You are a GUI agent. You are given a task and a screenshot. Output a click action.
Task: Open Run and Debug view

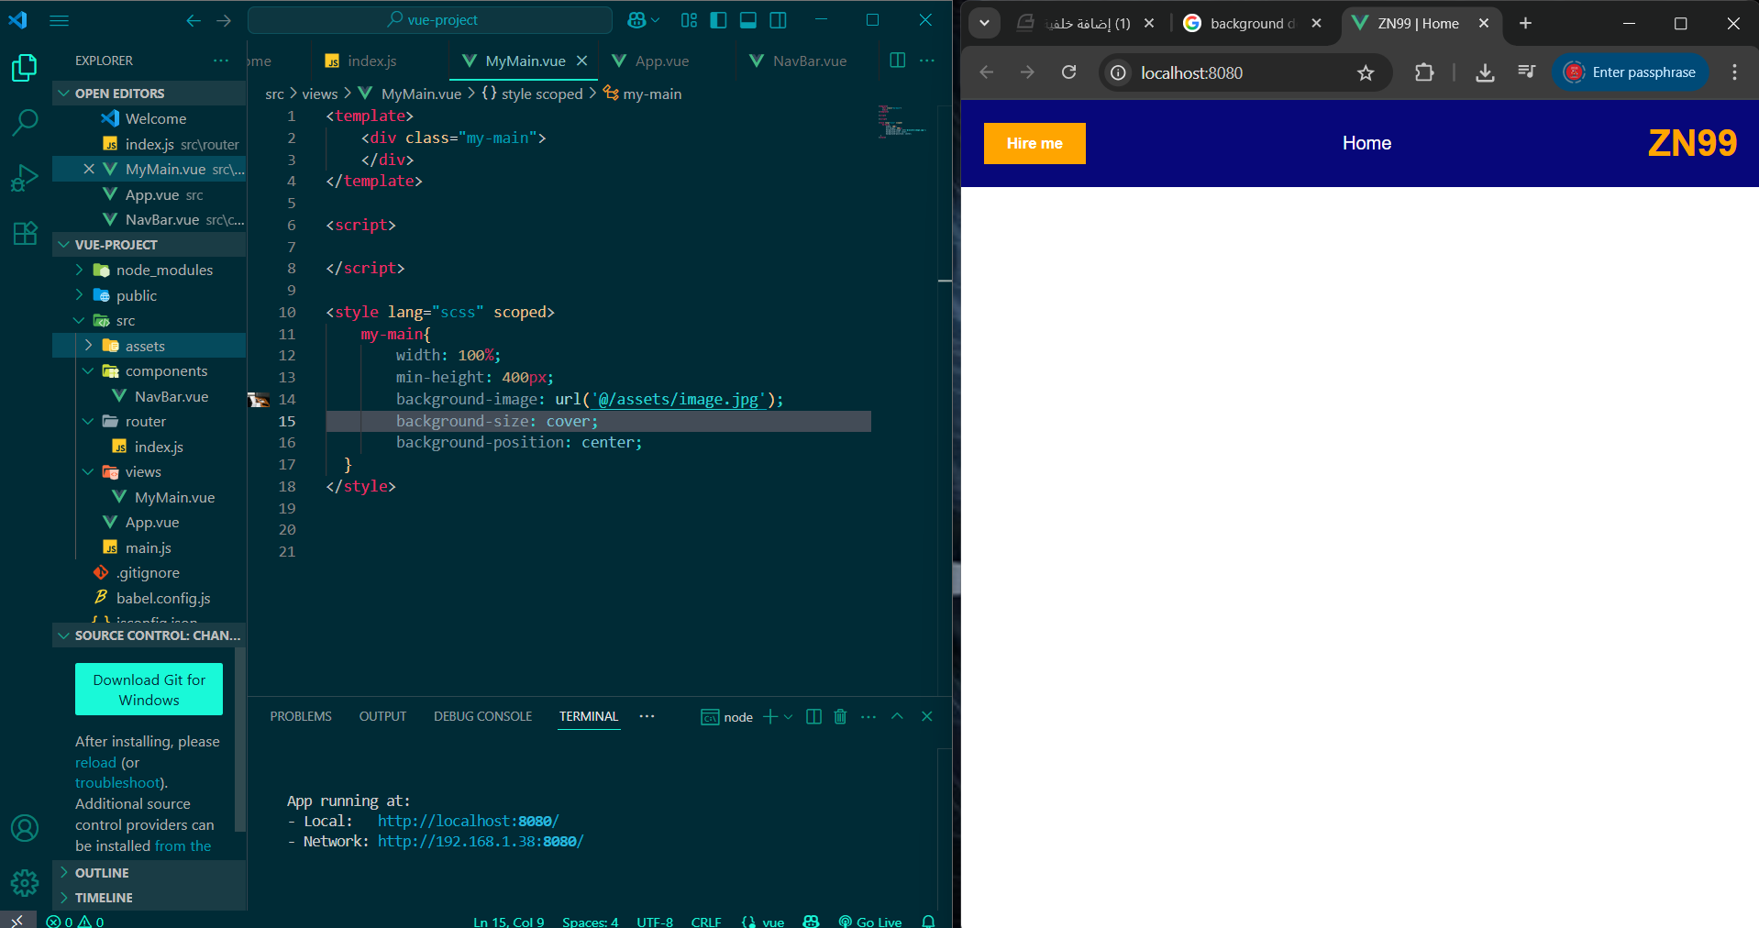click(x=25, y=178)
